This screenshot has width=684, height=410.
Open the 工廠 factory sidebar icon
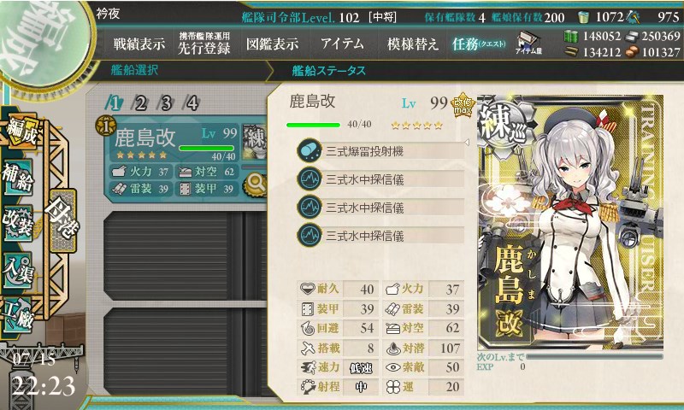pos(17,315)
